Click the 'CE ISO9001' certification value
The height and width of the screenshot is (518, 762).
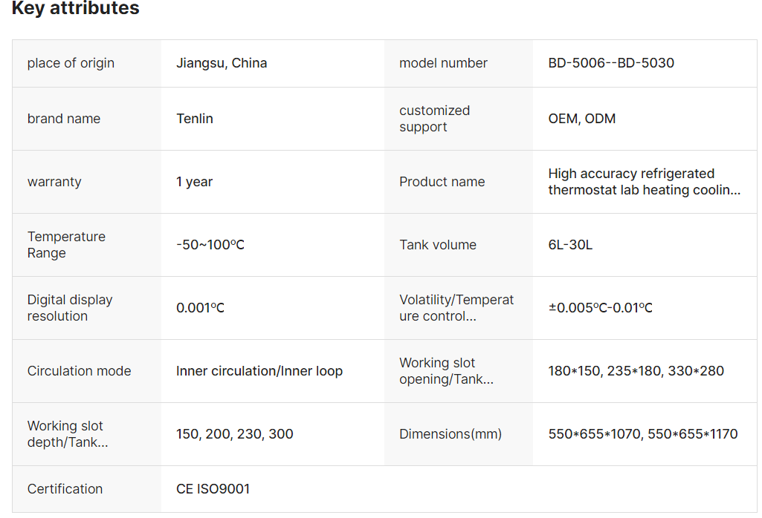213,489
